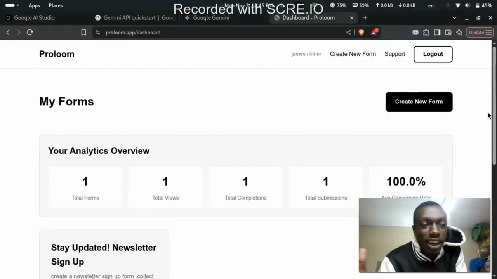Click the CPU 75% indicator

pyautogui.click(x=338, y=5)
